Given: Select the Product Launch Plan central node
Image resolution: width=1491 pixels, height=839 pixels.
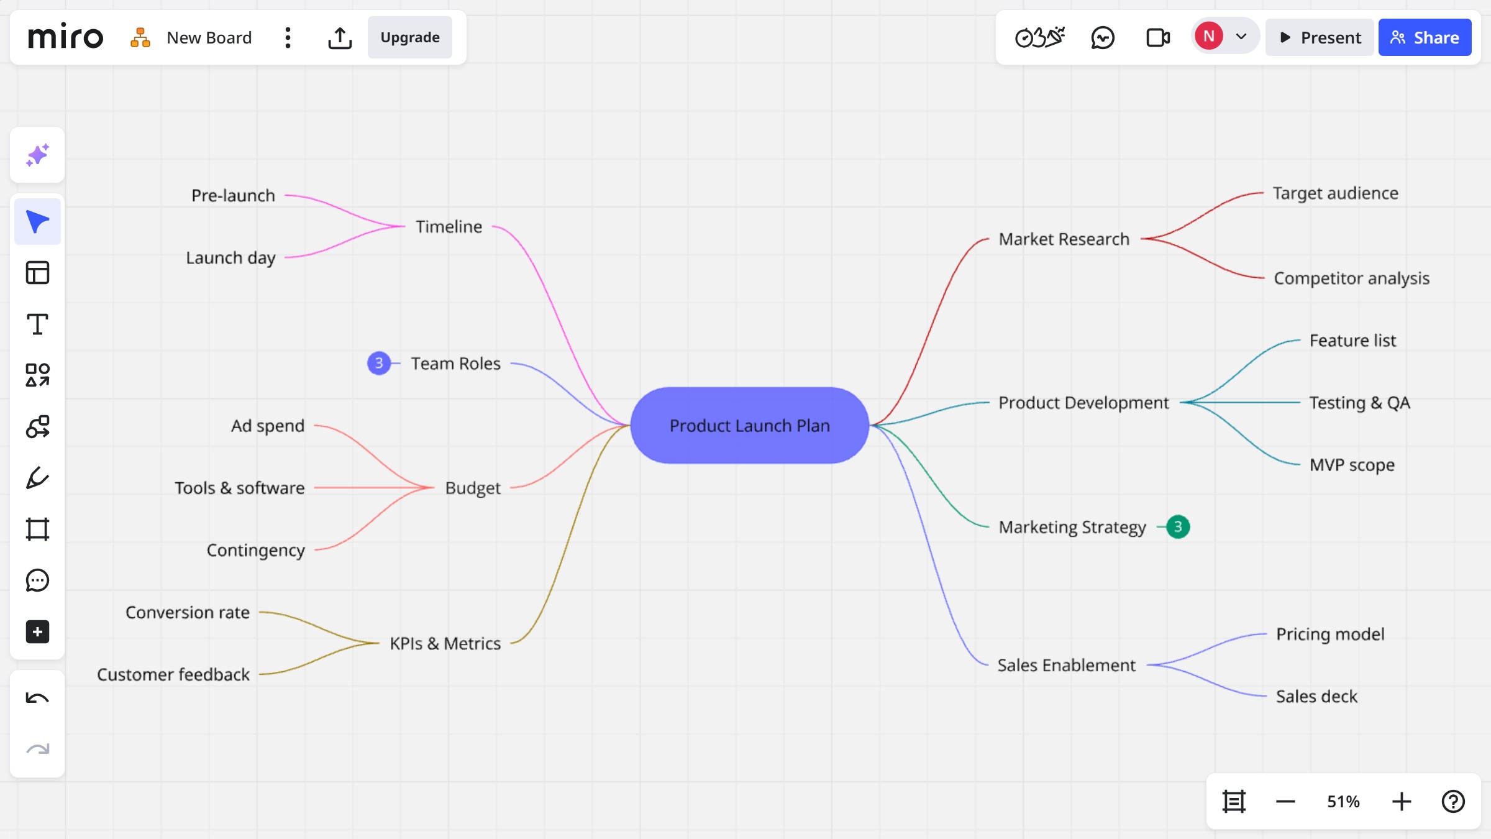Looking at the screenshot, I should point(749,426).
